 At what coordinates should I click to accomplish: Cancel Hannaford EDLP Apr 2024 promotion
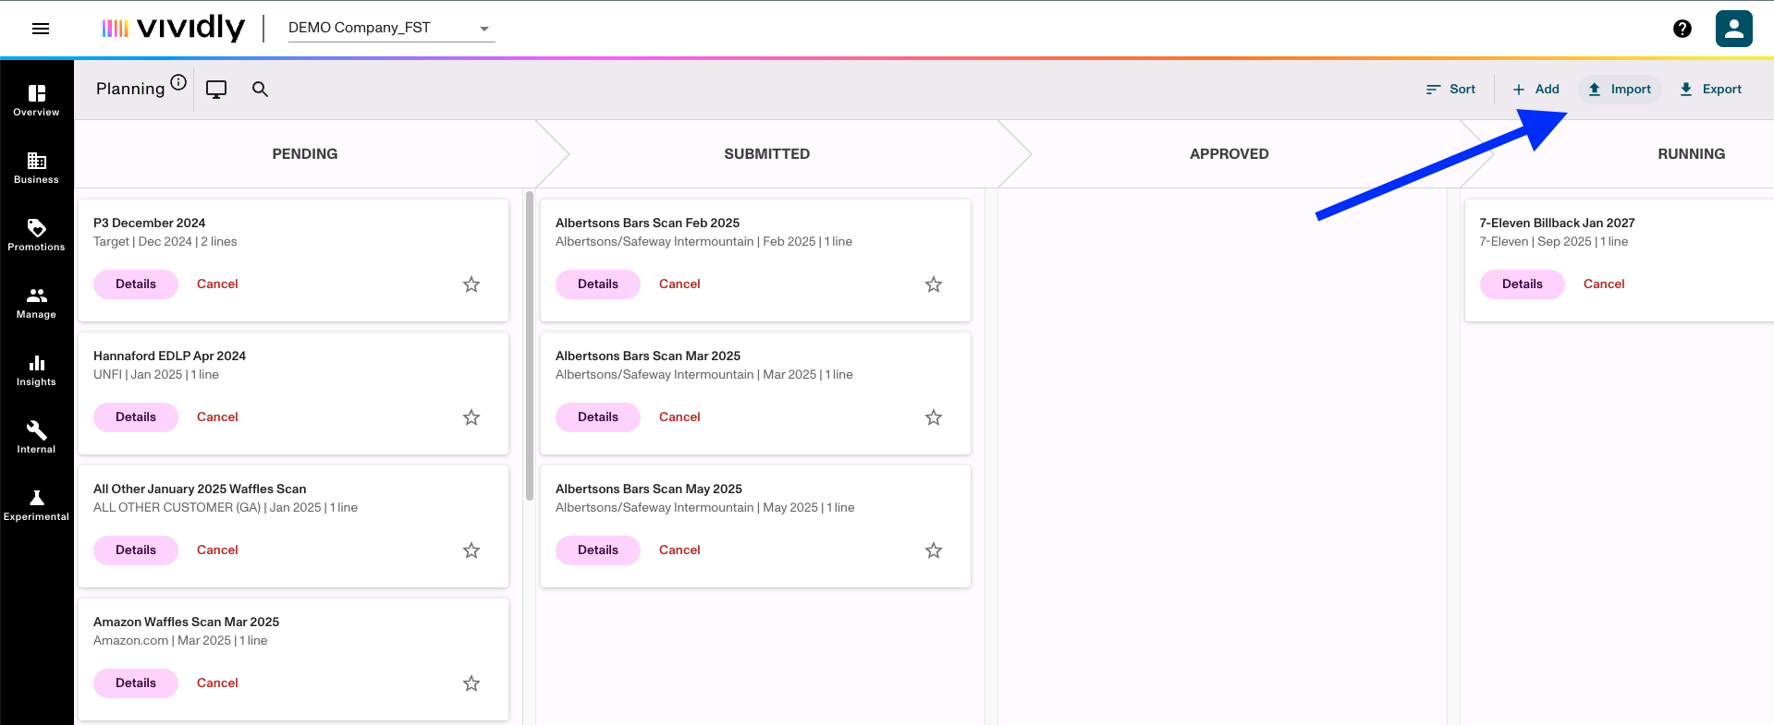tap(217, 417)
